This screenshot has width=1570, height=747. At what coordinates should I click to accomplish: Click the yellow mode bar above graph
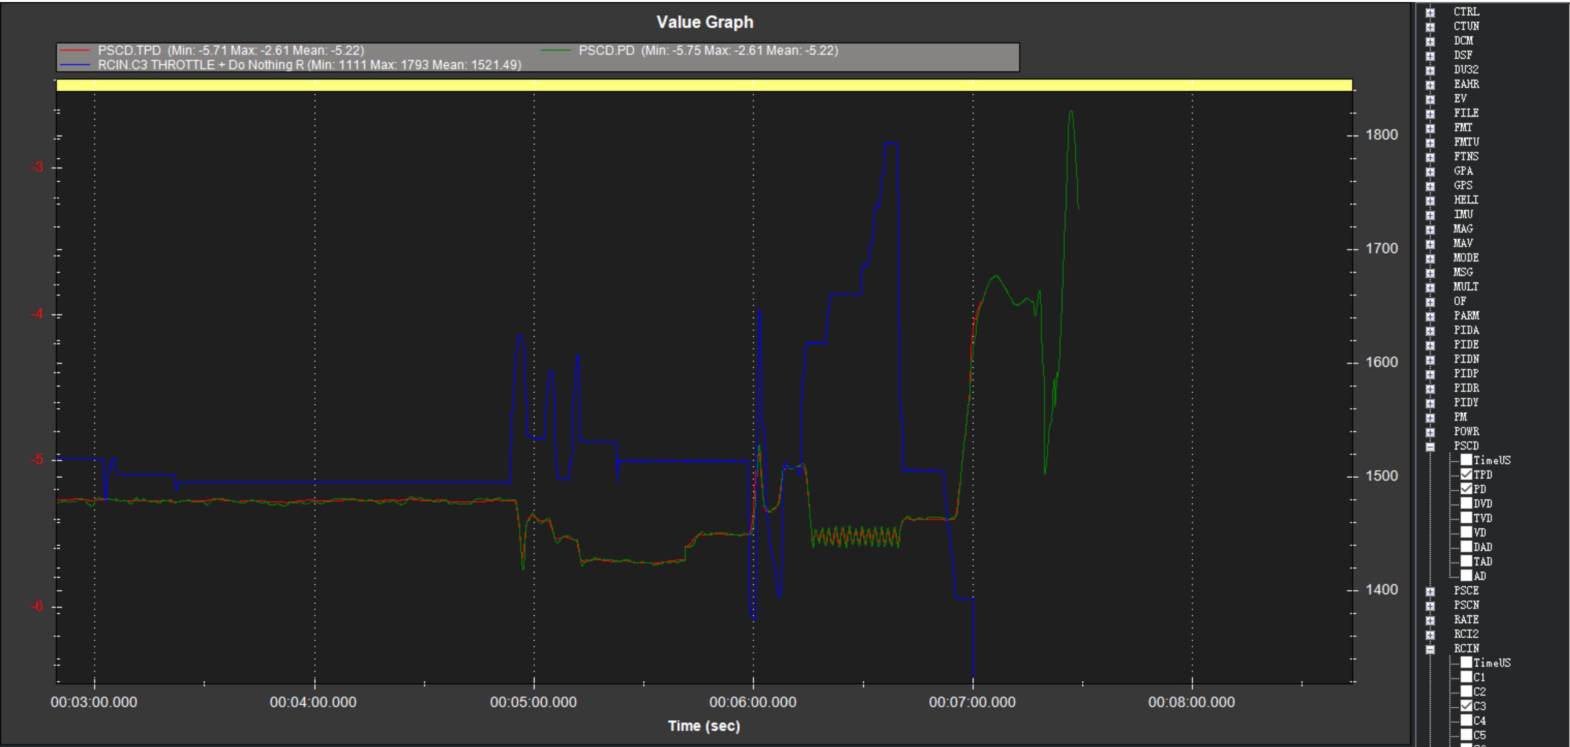704,86
